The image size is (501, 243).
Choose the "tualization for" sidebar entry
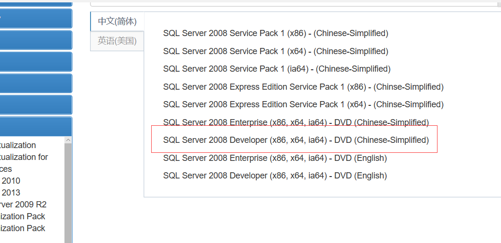(x=24, y=157)
